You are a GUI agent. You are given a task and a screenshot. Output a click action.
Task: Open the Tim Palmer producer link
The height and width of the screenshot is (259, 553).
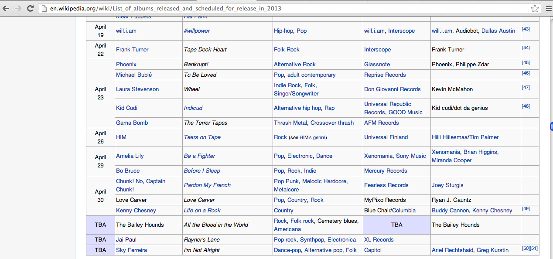(484, 137)
